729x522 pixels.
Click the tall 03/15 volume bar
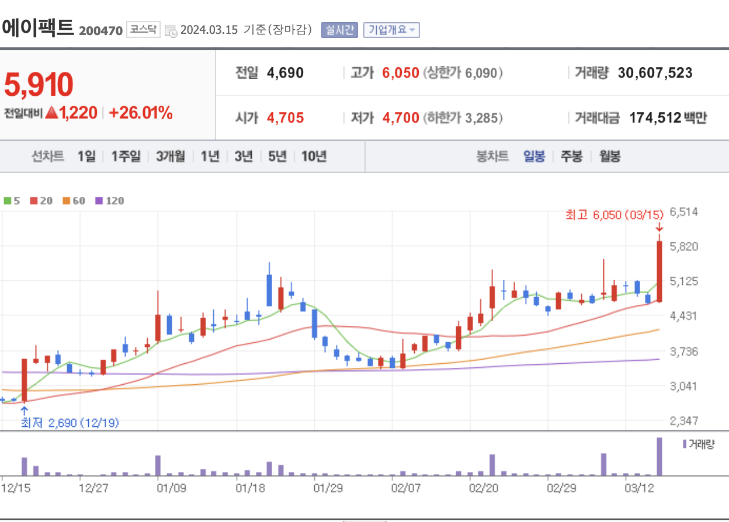[659, 457]
